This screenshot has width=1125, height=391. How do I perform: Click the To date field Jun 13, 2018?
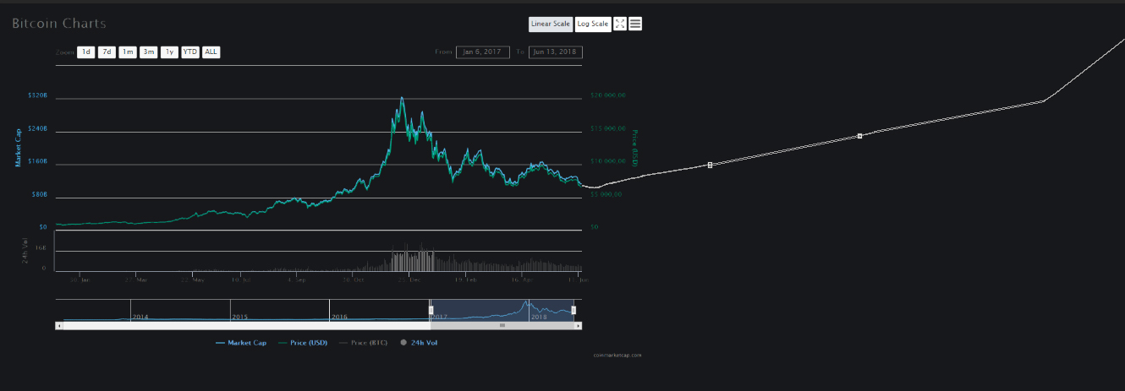tap(556, 52)
